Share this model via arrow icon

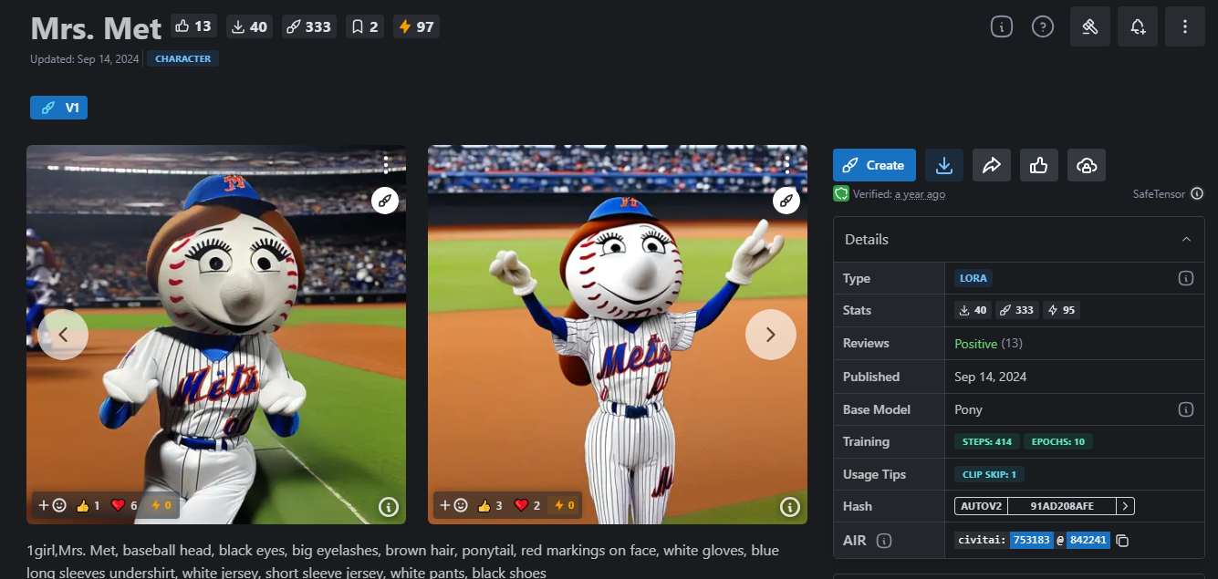[x=992, y=165]
